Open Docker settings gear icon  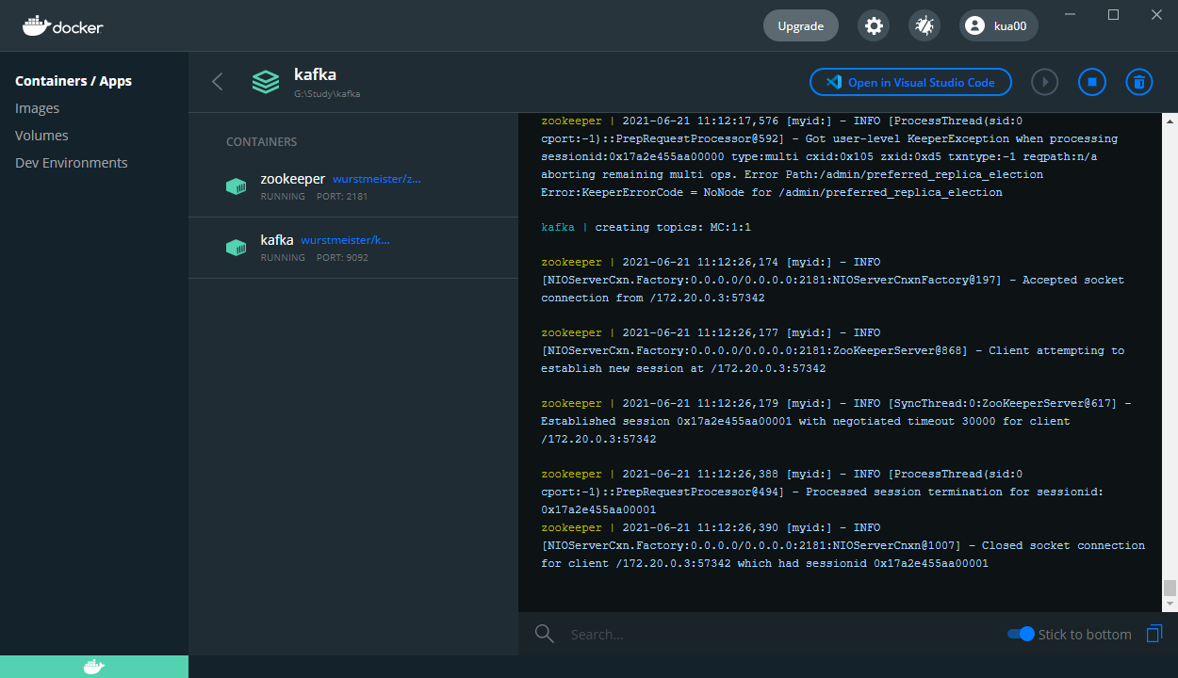click(874, 26)
